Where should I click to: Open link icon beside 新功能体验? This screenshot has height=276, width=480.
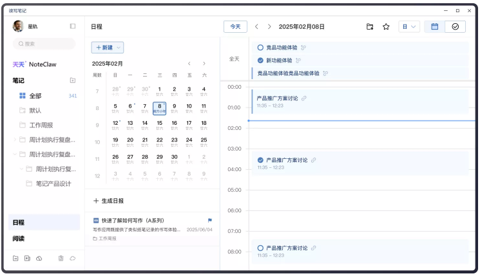pyautogui.click(x=298, y=60)
